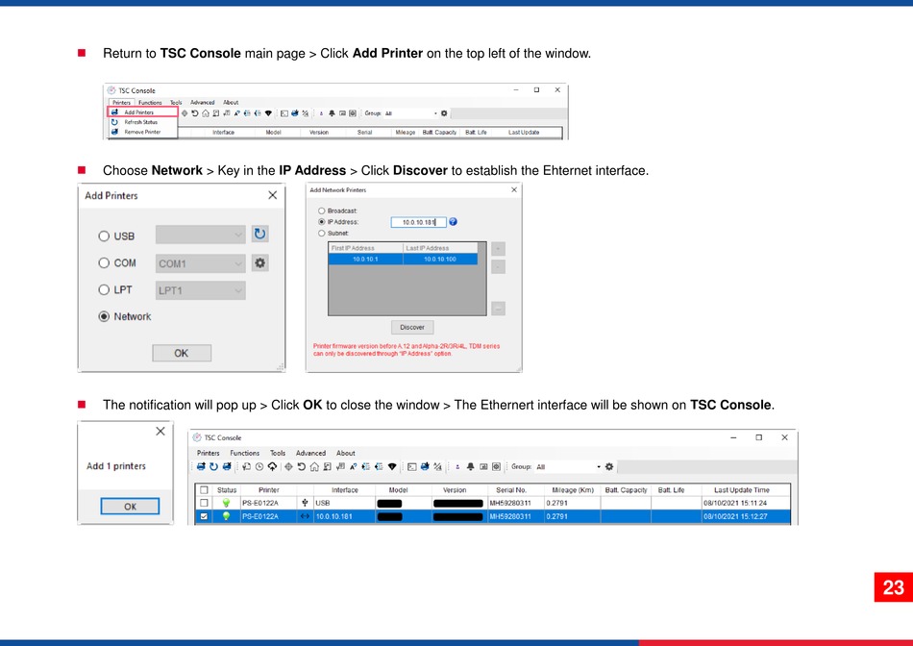Click the Mileage (Km) column header

coord(573,490)
